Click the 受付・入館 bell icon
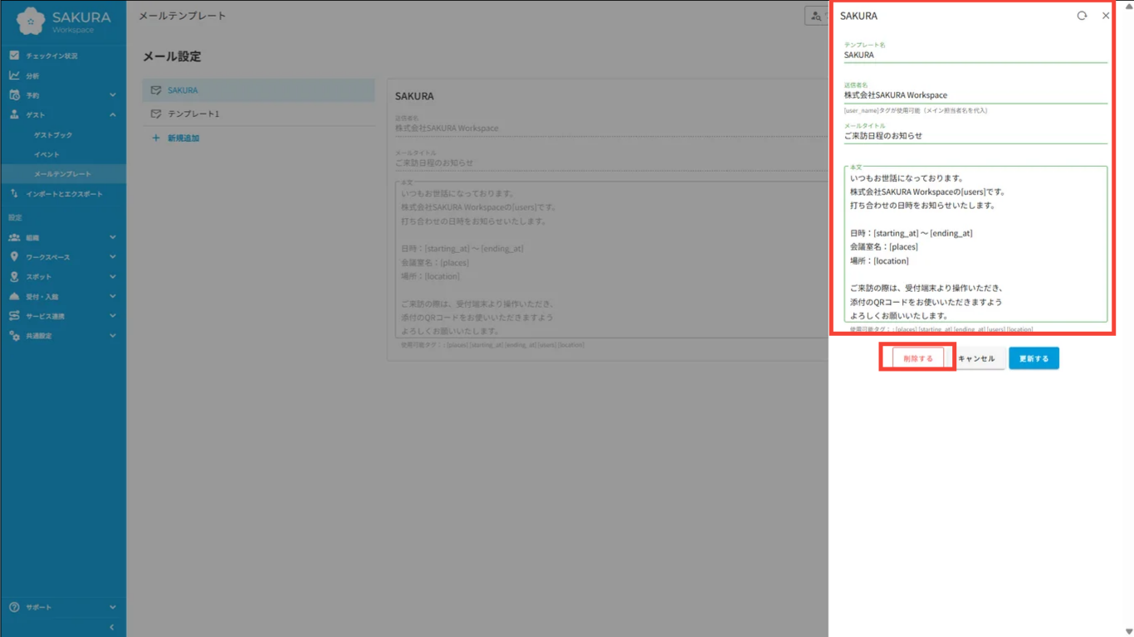Image resolution: width=1134 pixels, height=637 pixels. coord(14,296)
